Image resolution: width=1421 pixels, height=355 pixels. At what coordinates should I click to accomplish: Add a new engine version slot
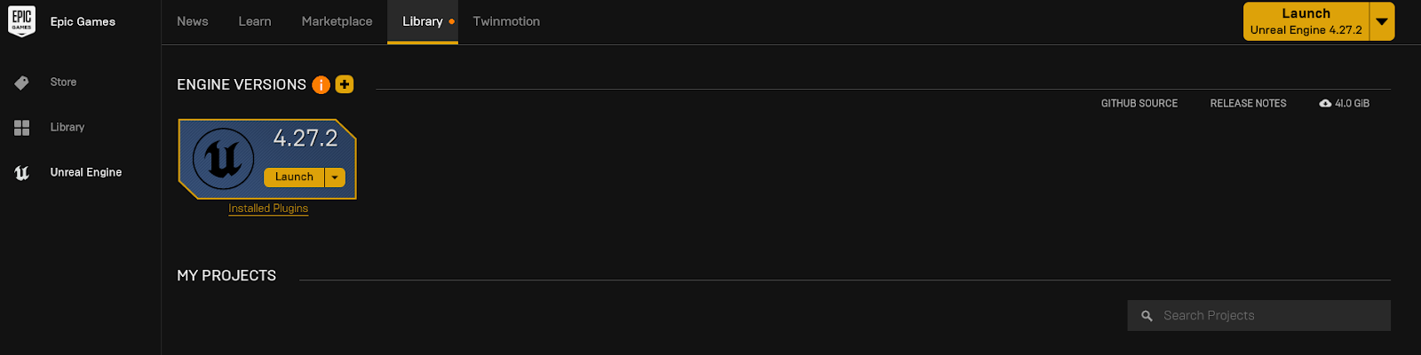(345, 84)
